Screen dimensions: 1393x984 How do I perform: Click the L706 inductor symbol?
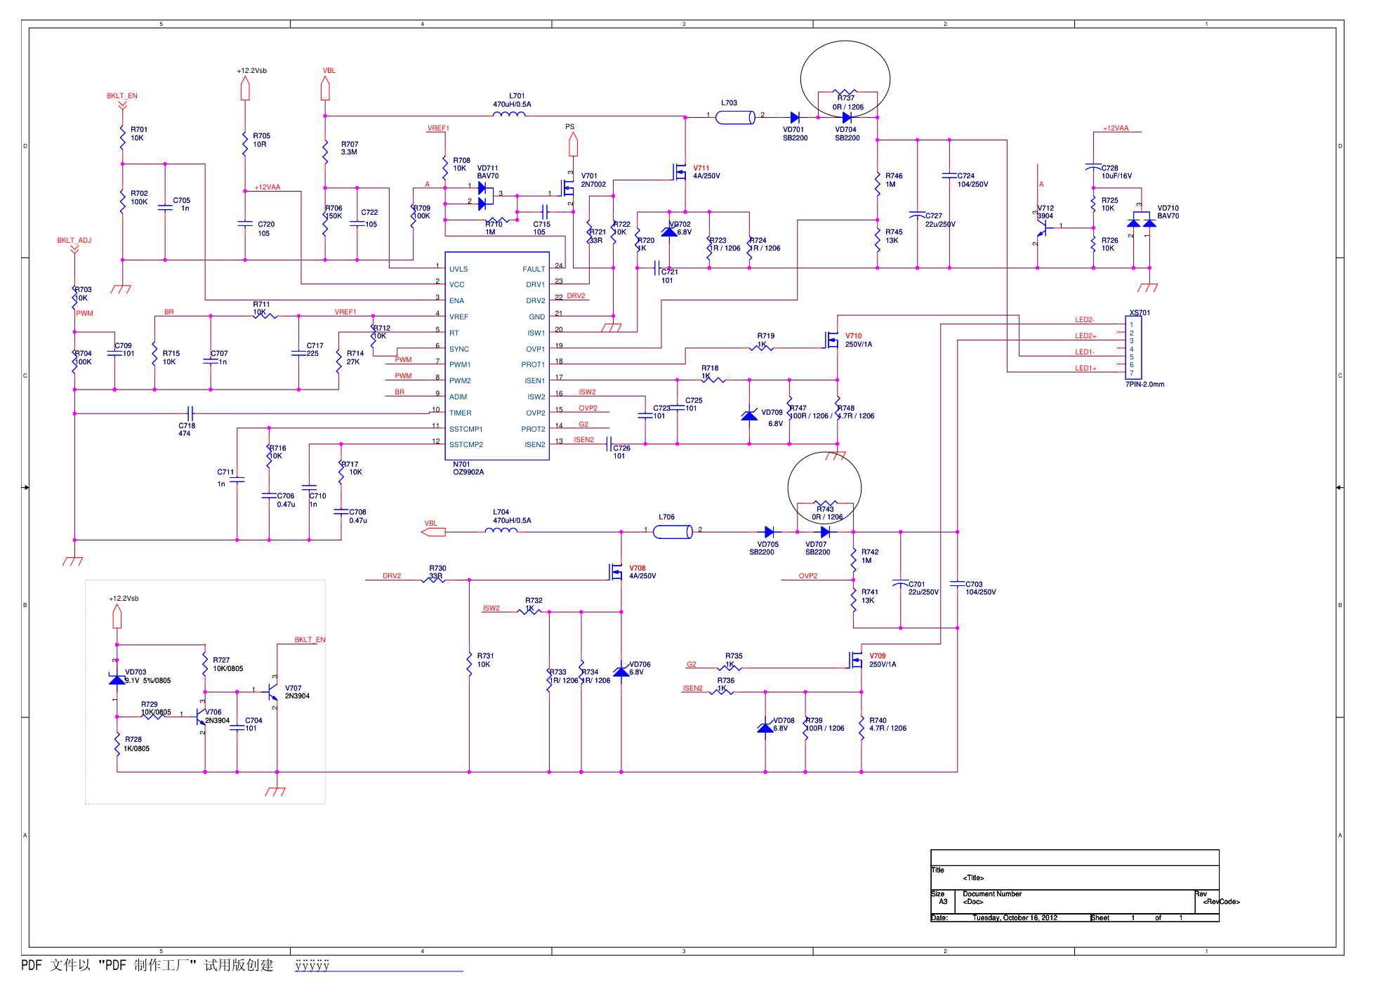click(673, 532)
